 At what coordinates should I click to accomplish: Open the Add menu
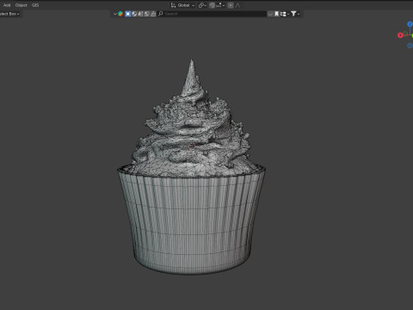click(7, 5)
